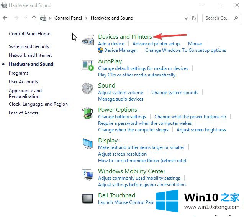The height and width of the screenshot is (217, 244).
Task: Open Advanced printer setup
Action: coord(156,44)
